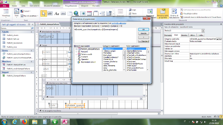Click Visualizza codice in Strumenti group
This screenshot has height=125, width=223.
[189, 14]
